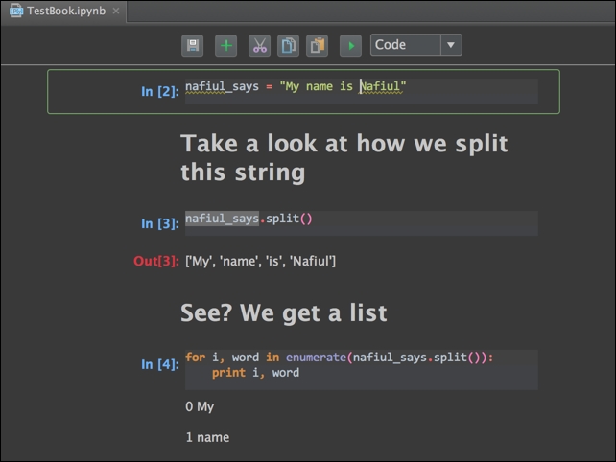Click the "print i, word" code line
The image size is (616, 462).
click(x=256, y=373)
